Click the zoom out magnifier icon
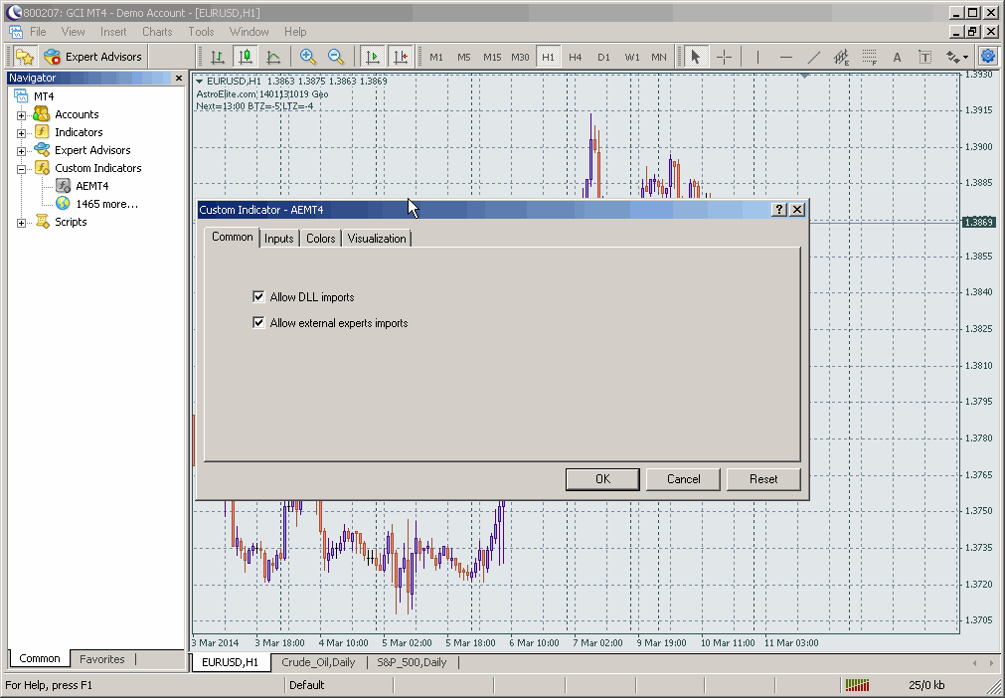The height and width of the screenshot is (698, 1005). point(336,57)
